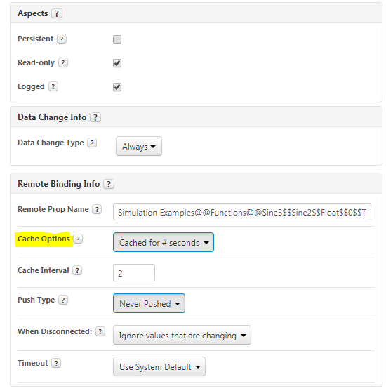
Task: Click the Cache Options help icon
Action: point(78,239)
